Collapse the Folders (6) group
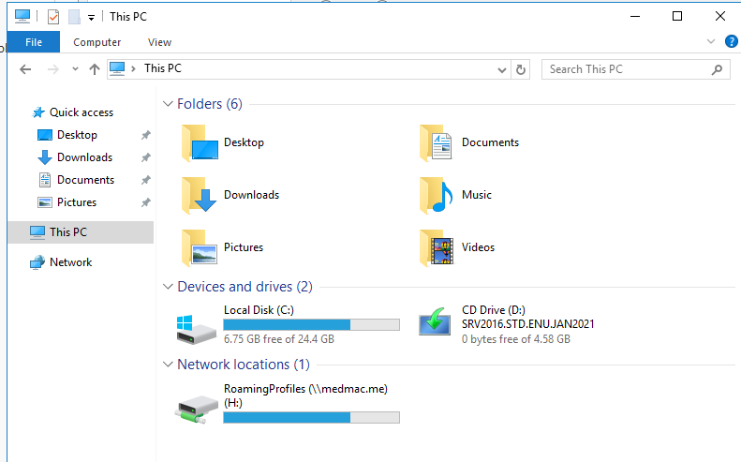 click(168, 104)
